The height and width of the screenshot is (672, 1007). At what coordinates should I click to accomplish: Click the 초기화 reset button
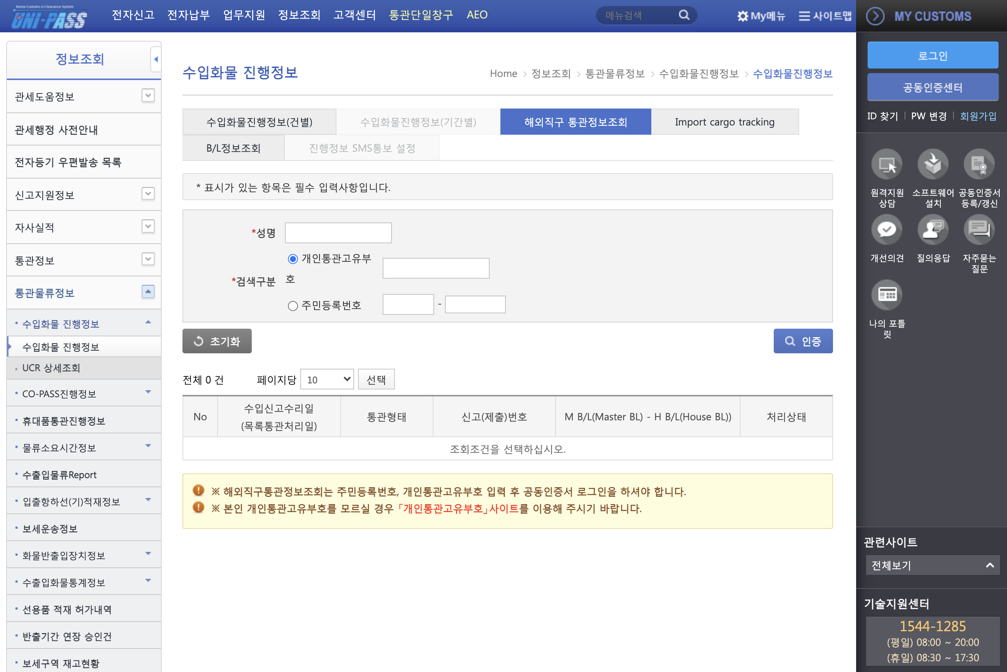click(x=217, y=341)
